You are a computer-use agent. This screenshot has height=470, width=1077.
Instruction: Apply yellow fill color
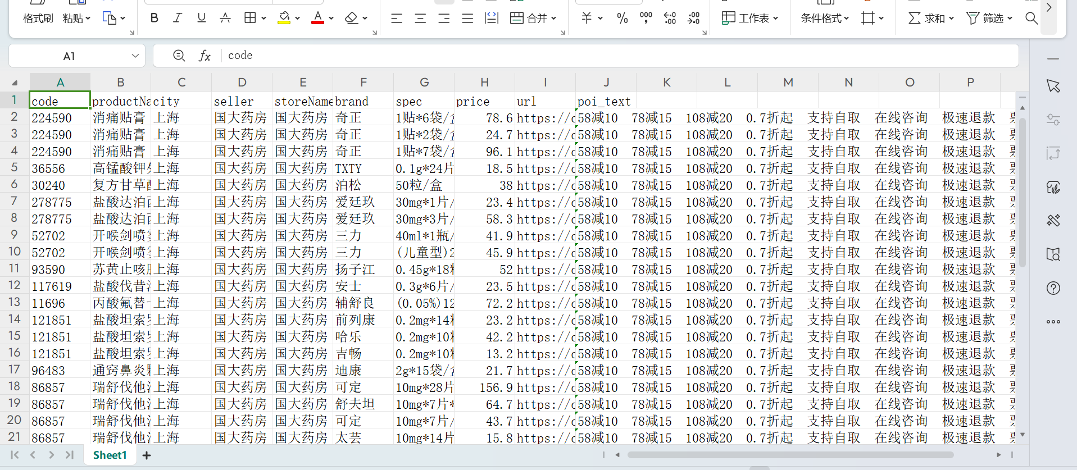pos(284,18)
